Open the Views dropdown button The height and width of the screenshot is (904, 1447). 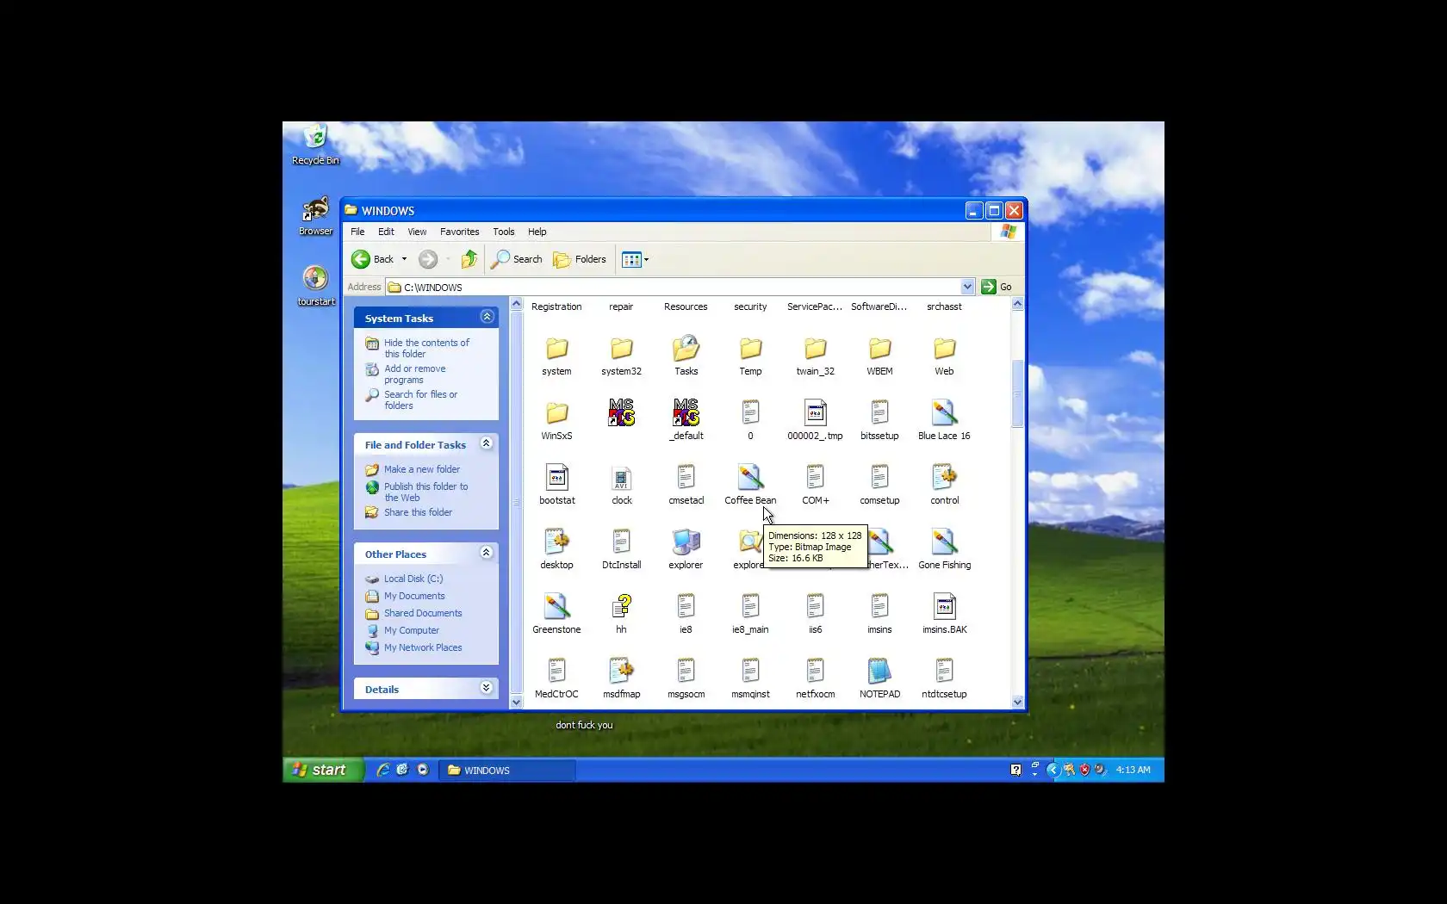(x=636, y=259)
